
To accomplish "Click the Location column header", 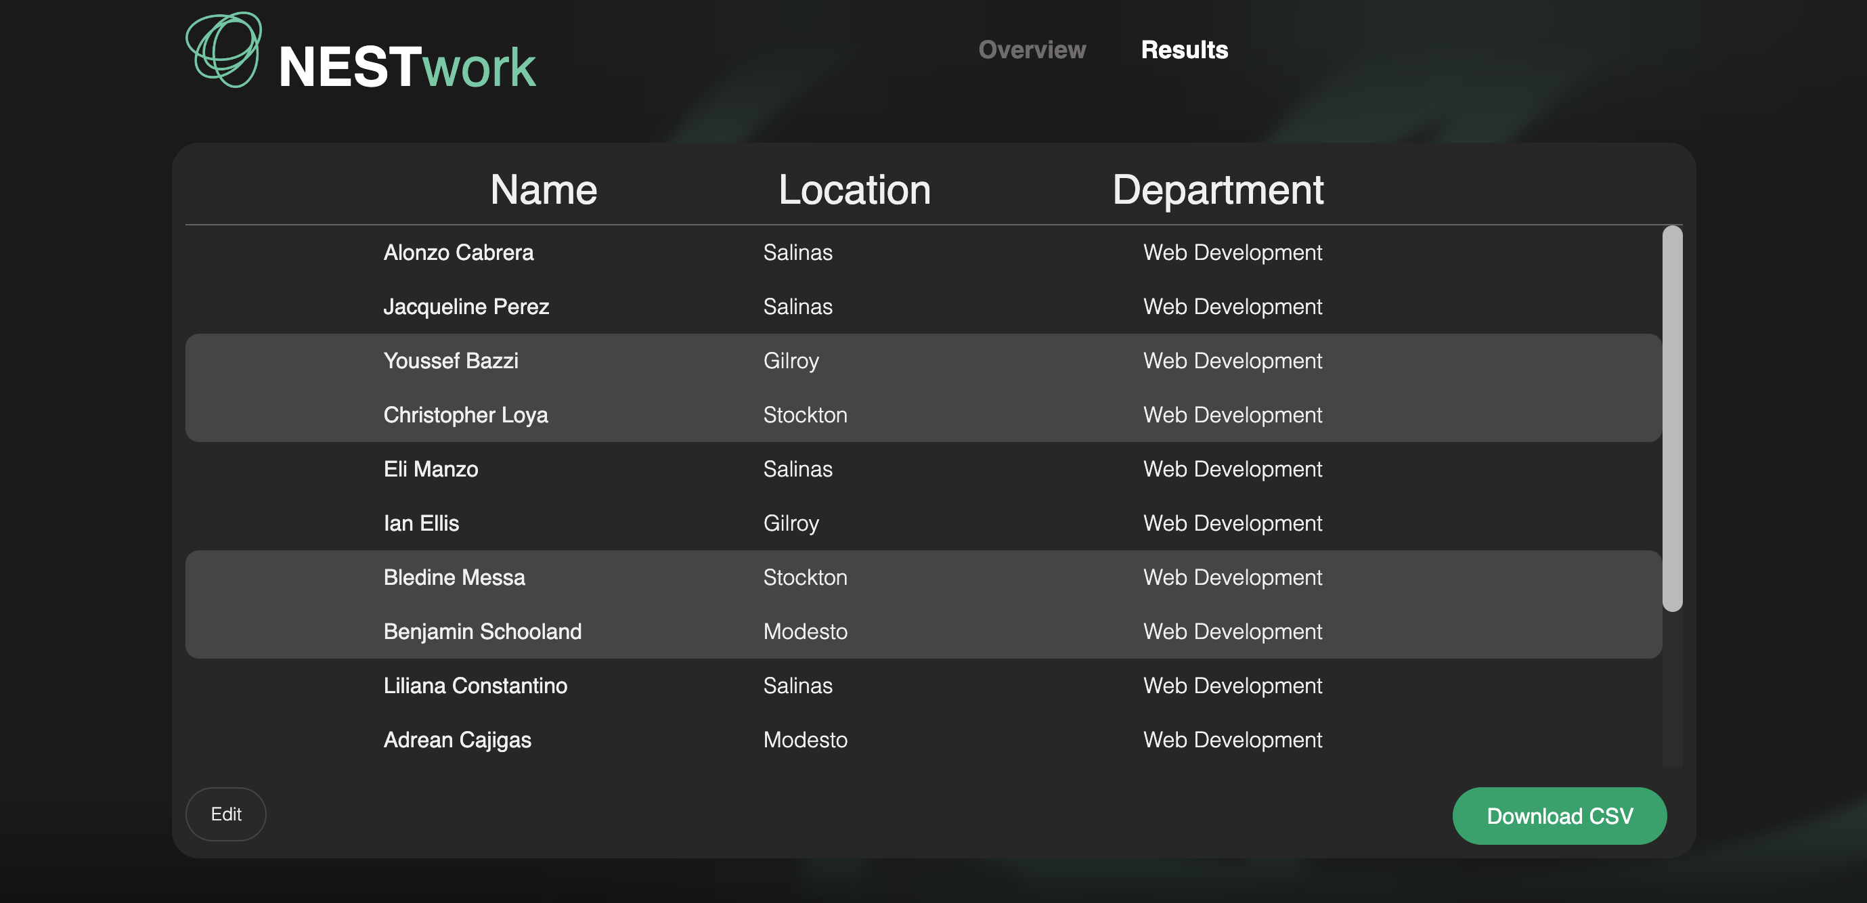I will (x=854, y=189).
